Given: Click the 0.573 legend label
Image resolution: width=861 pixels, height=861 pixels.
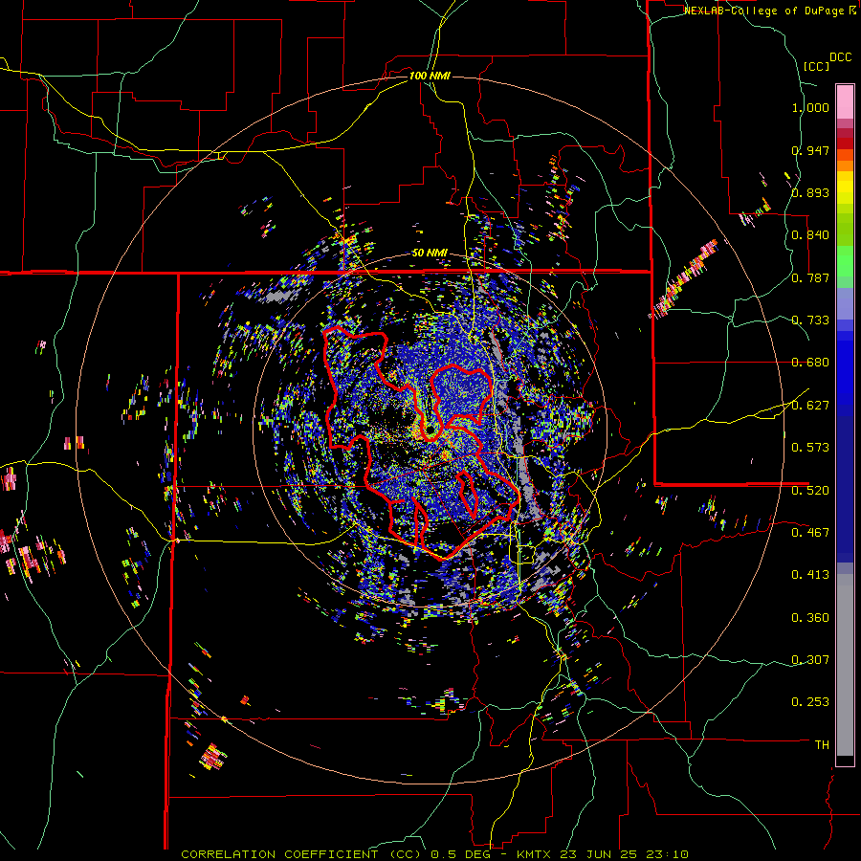Looking at the screenshot, I should click(x=810, y=448).
